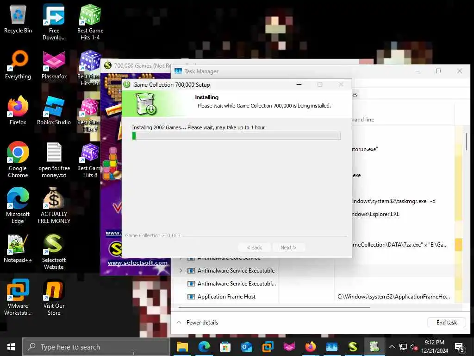Click the taskbar search box
The image size is (474, 356).
[96, 347]
